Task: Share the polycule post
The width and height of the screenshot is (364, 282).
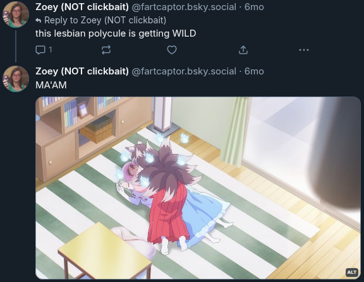Action: 243,50
